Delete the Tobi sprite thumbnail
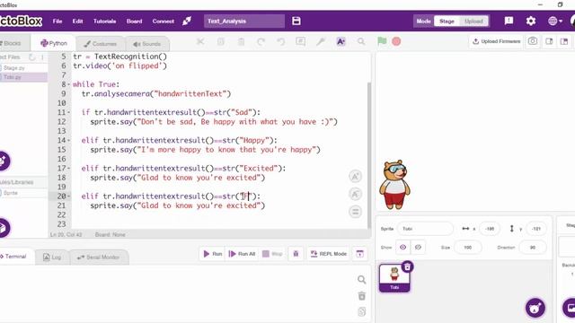 click(x=407, y=267)
